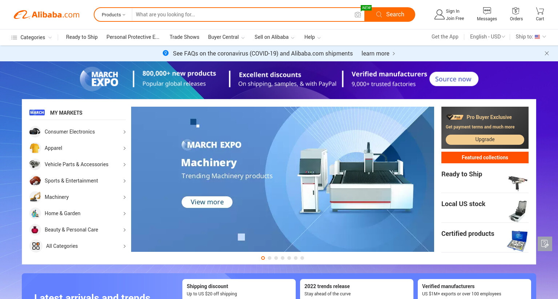The height and width of the screenshot is (299, 558).
Task: Click the Pro badge icon
Action: 455,117
